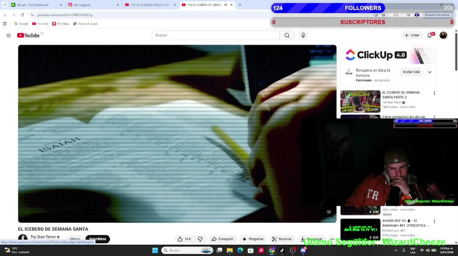Open options for Cómo conquistan video
458x256 pixels.
pos(434,117)
